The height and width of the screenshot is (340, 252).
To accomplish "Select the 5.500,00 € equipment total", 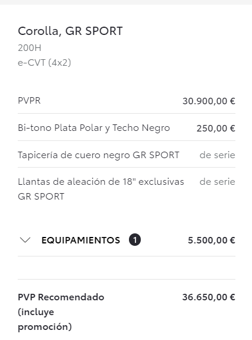I will [x=211, y=240].
